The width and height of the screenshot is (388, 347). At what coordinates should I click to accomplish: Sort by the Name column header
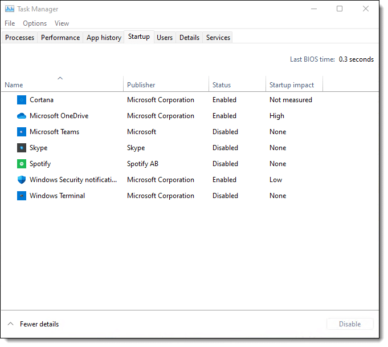point(62,84)
